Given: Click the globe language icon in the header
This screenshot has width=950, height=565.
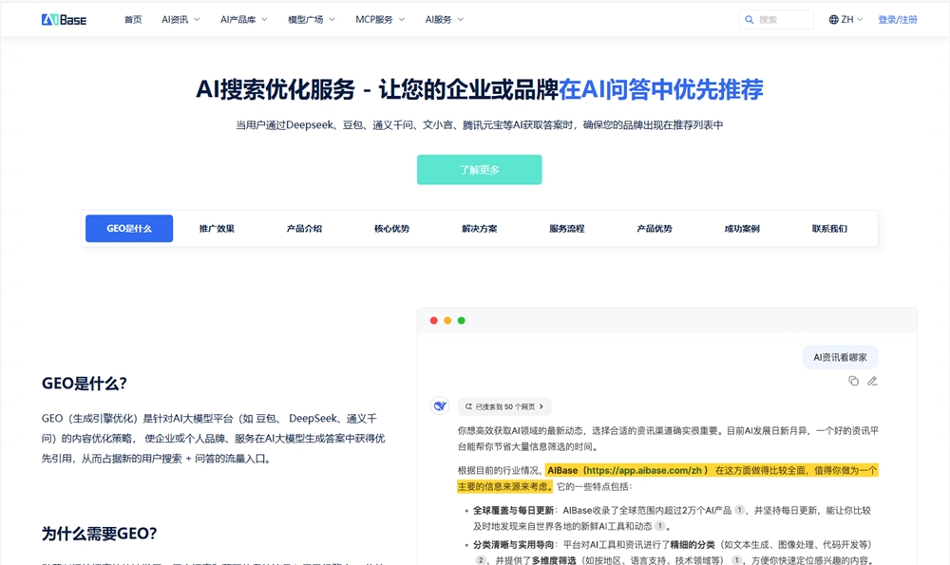Looking at the screenshot, I should [832, 18].
